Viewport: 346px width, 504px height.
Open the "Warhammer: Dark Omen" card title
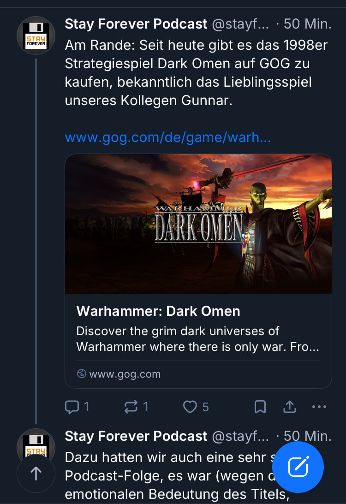coord(158,311)
